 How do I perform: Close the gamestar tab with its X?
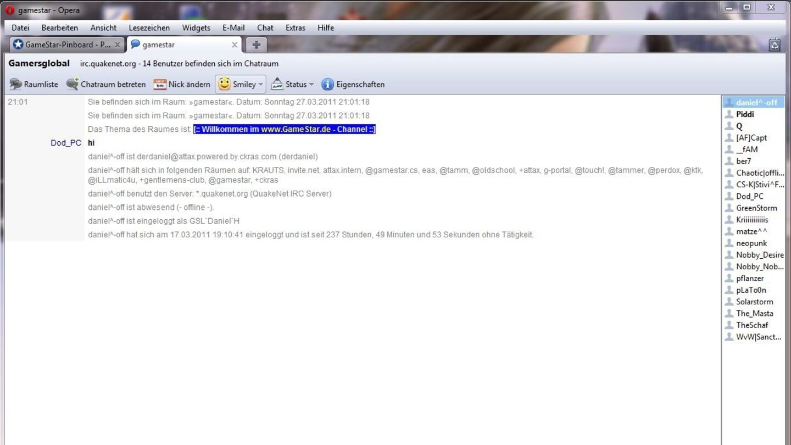click(x=235, y=44)
